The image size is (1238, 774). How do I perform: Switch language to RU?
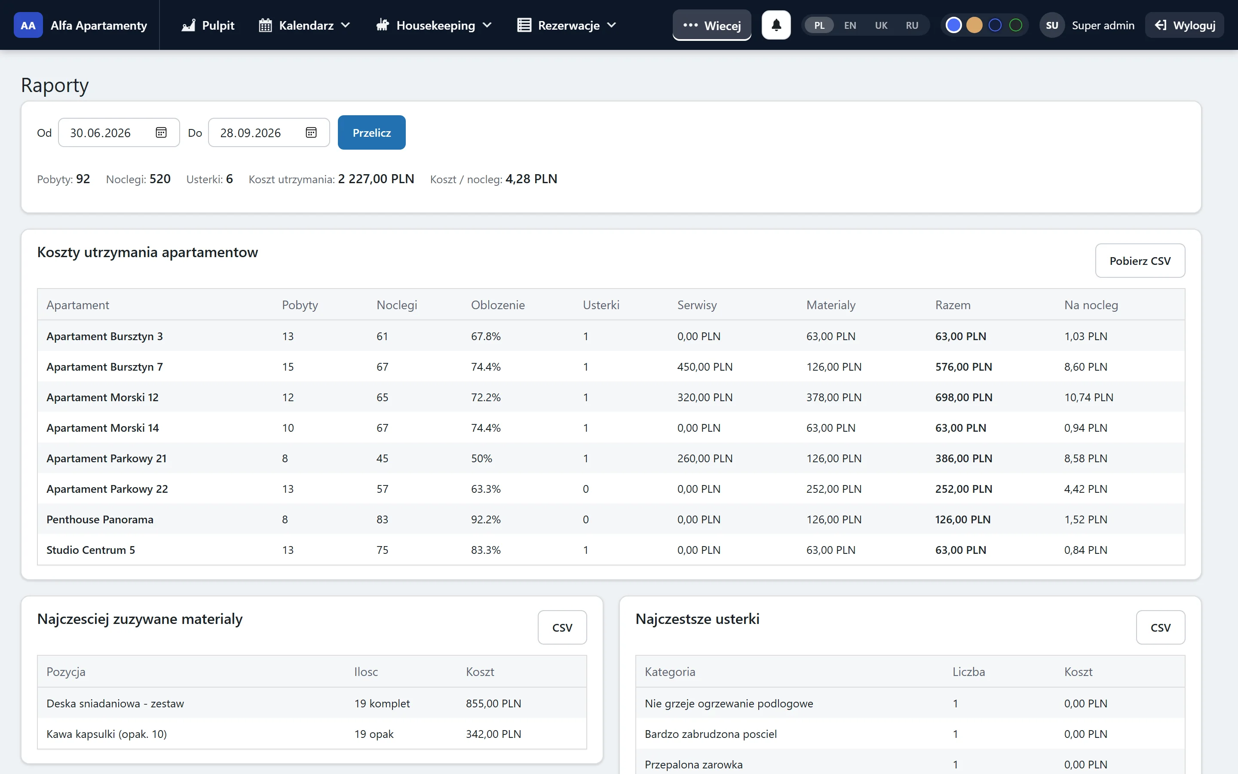(x=912, y=25)
